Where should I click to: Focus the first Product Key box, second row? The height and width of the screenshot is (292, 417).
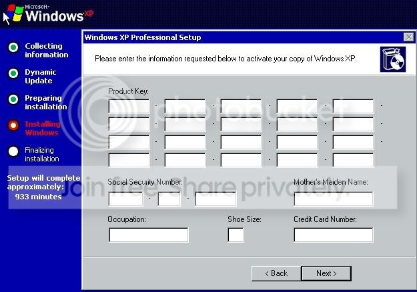pyautogui.click(x=129, y=125)
